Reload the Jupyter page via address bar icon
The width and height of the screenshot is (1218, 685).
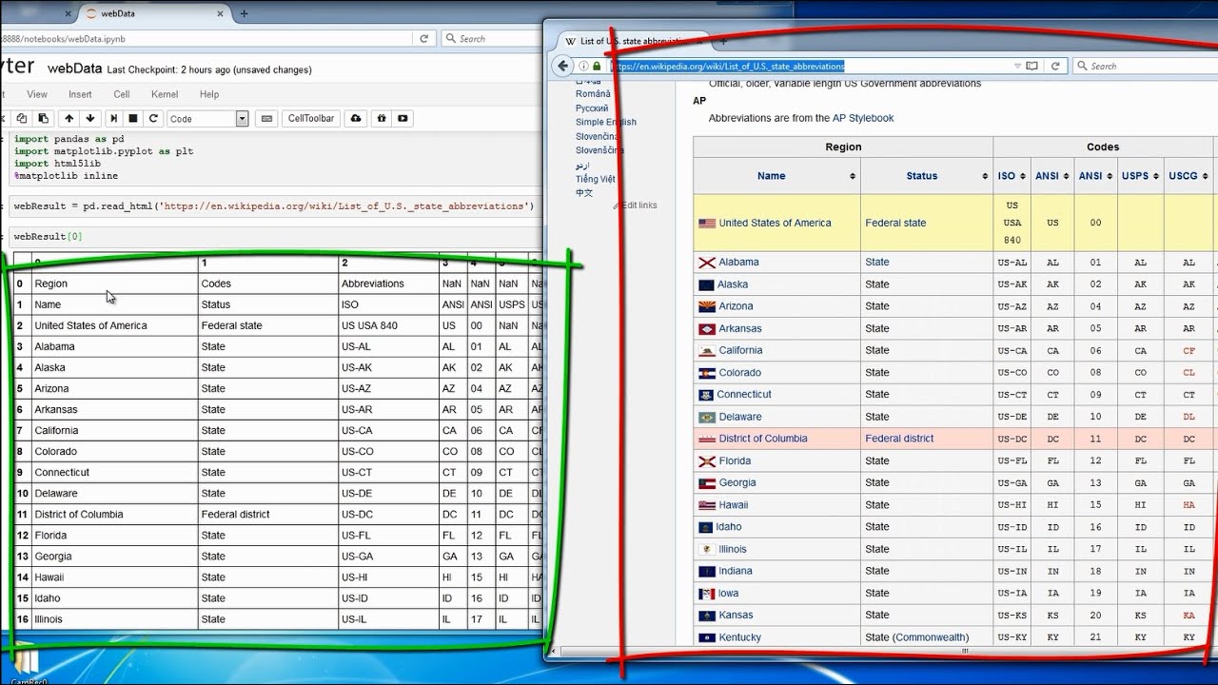424,39
